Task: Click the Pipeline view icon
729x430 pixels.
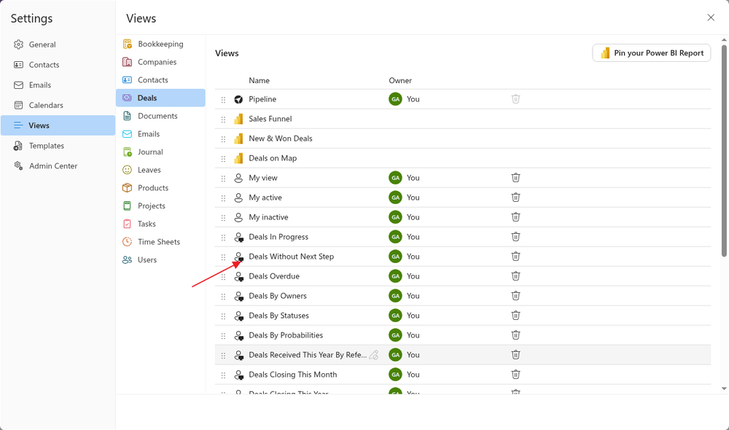Action: (238, 99)
